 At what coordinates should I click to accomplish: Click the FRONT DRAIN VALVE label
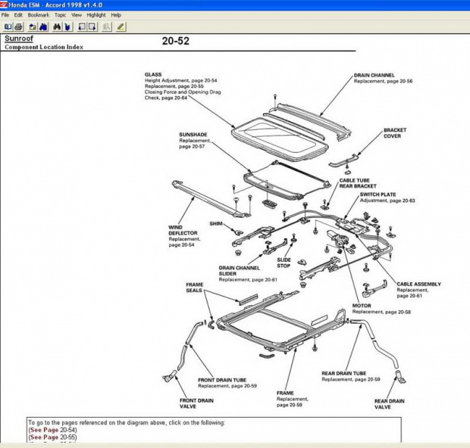(x=196, y=403)
